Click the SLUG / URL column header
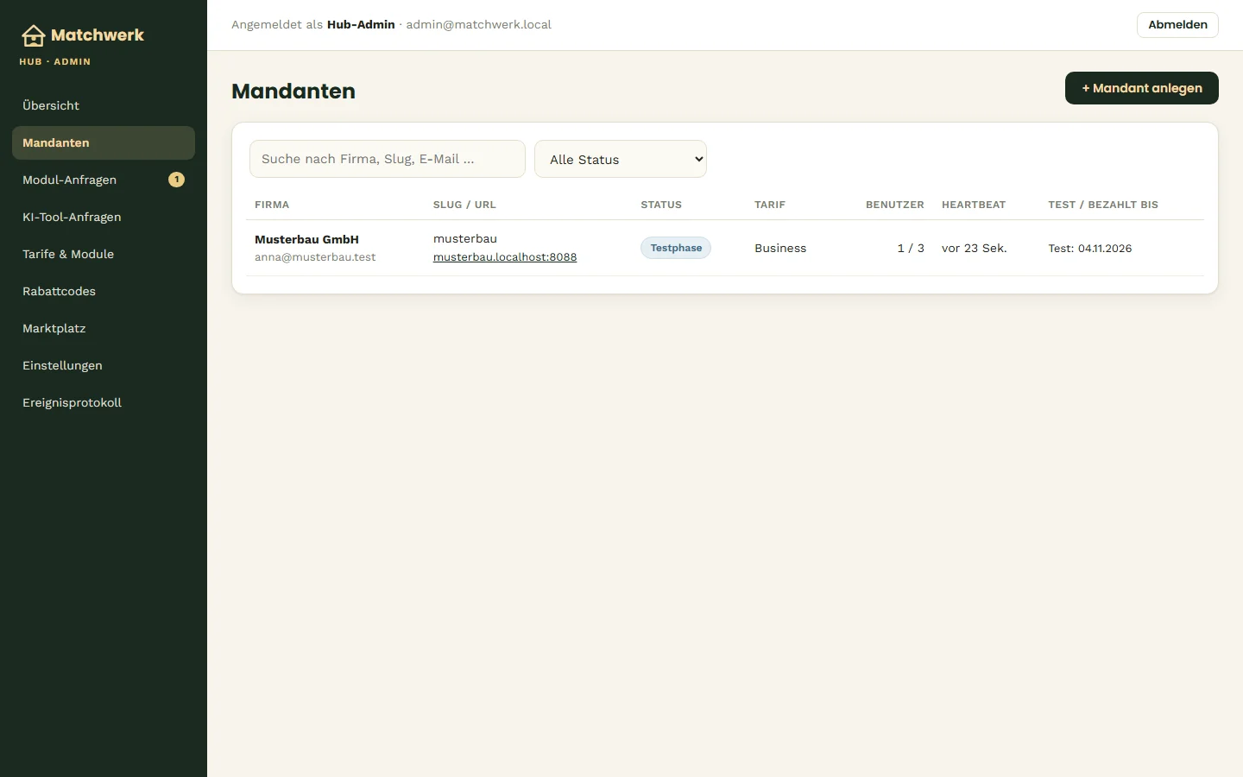Image resolution: width=1243 pixels, height=777 pixels. pyautogui.click(x=464, y=205)
